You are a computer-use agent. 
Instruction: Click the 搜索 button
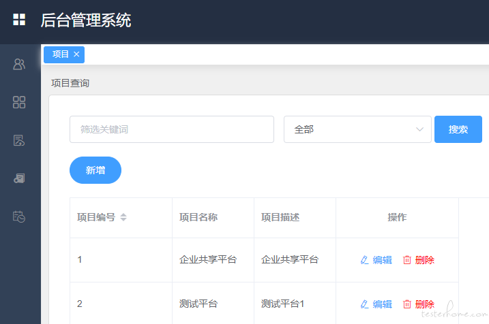point(458,129)
